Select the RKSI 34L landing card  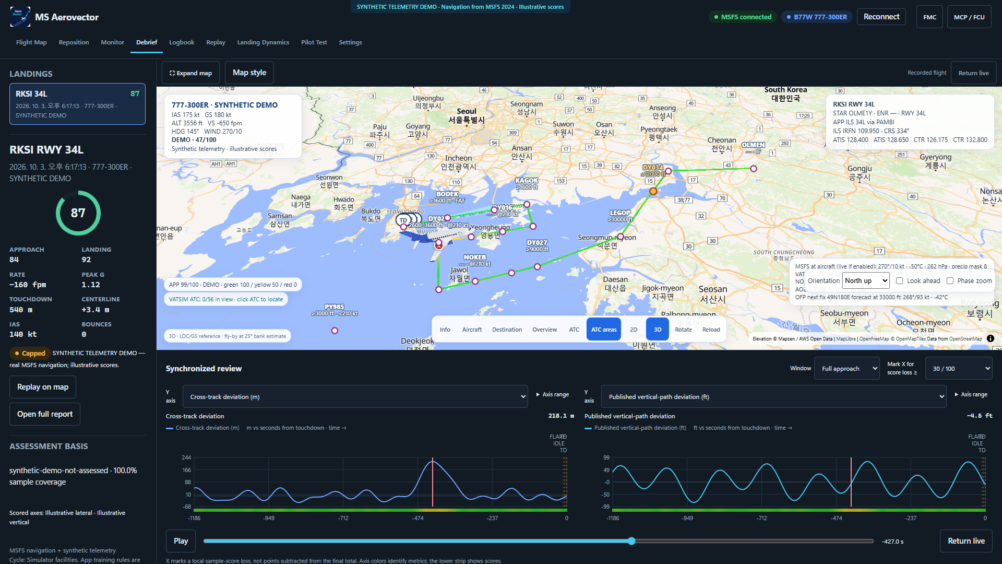tap(77, 104)
